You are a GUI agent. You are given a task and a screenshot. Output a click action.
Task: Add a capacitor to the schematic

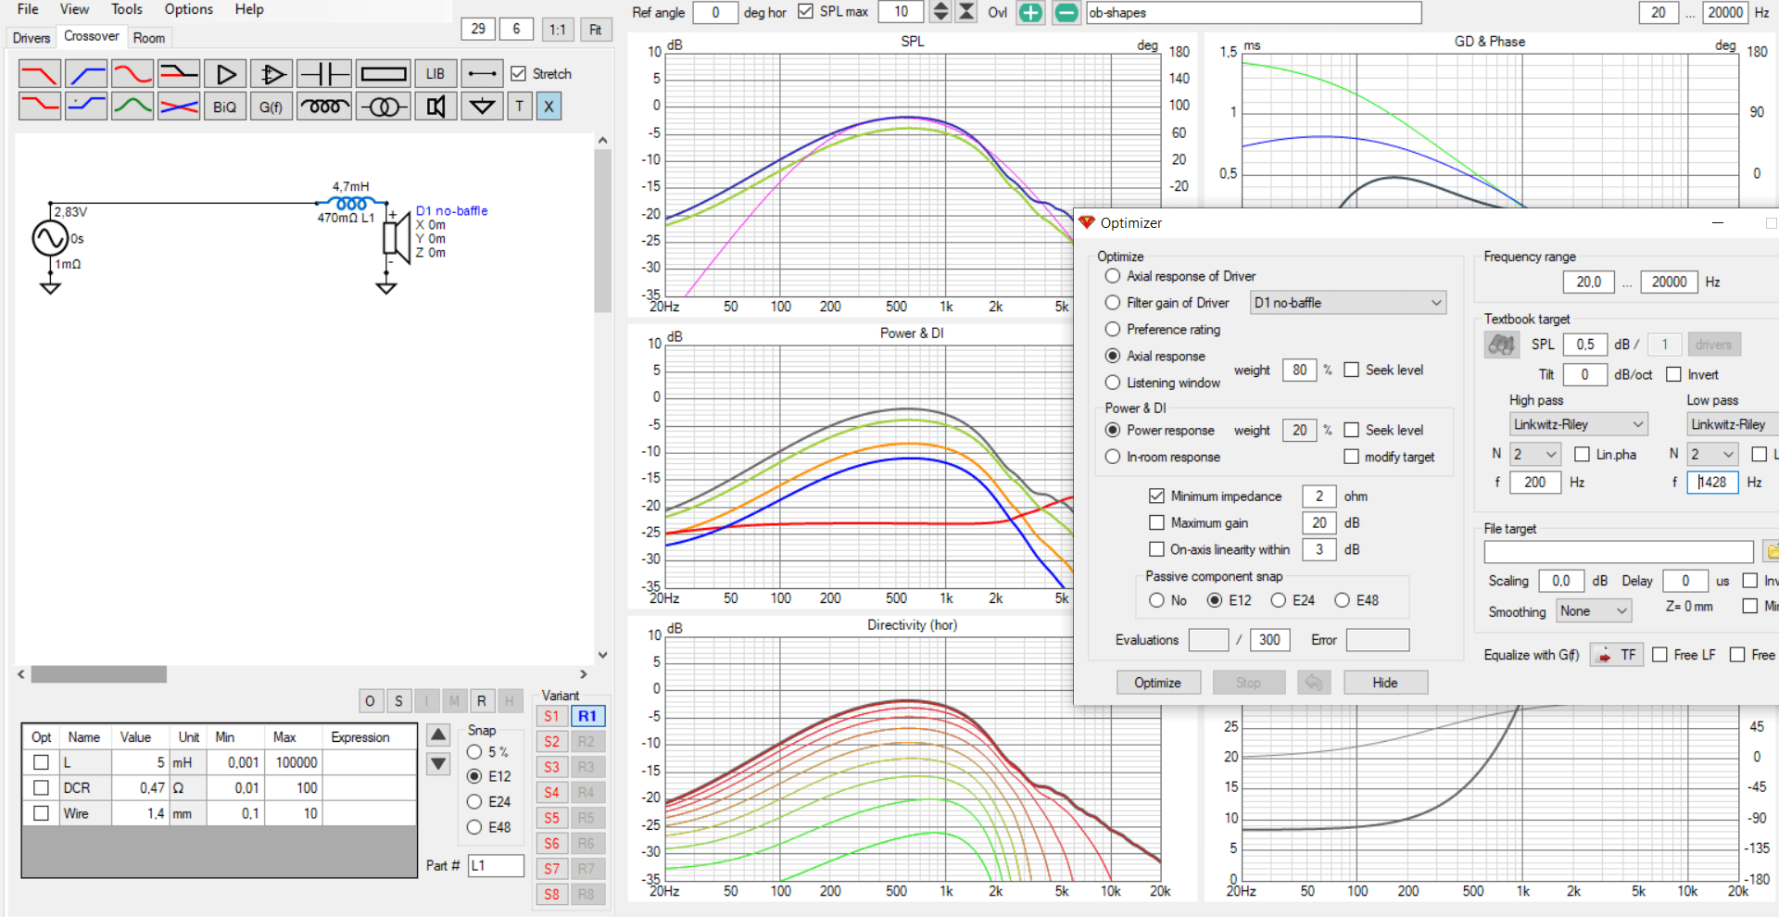(x=324, y=73)
